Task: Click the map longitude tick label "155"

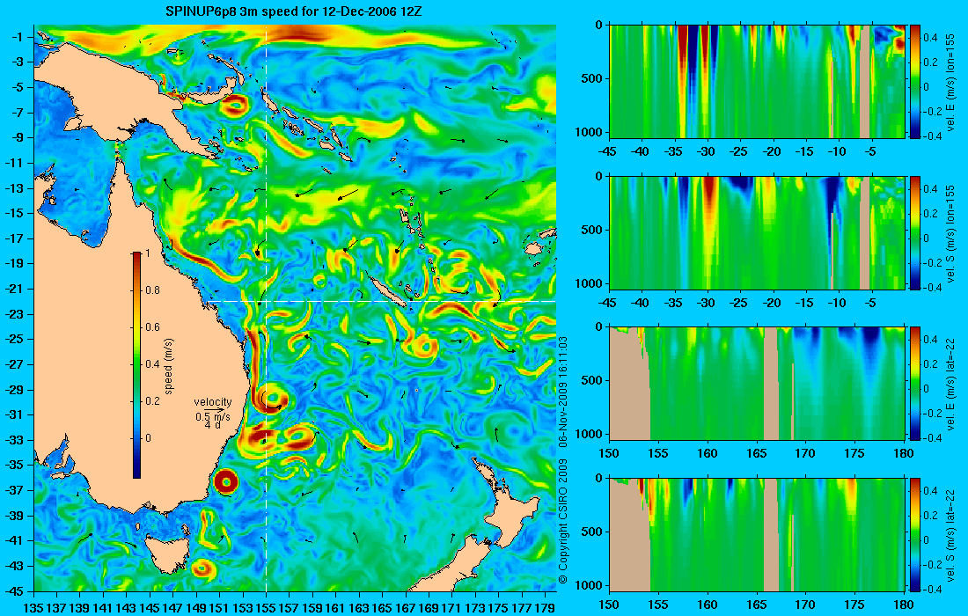Action: tap(266, 608)
